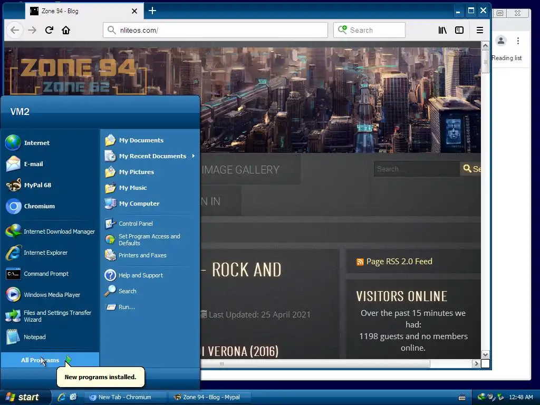Click the browser toolbar Search box
Screen dimensions: 540x405
(369, 30)
